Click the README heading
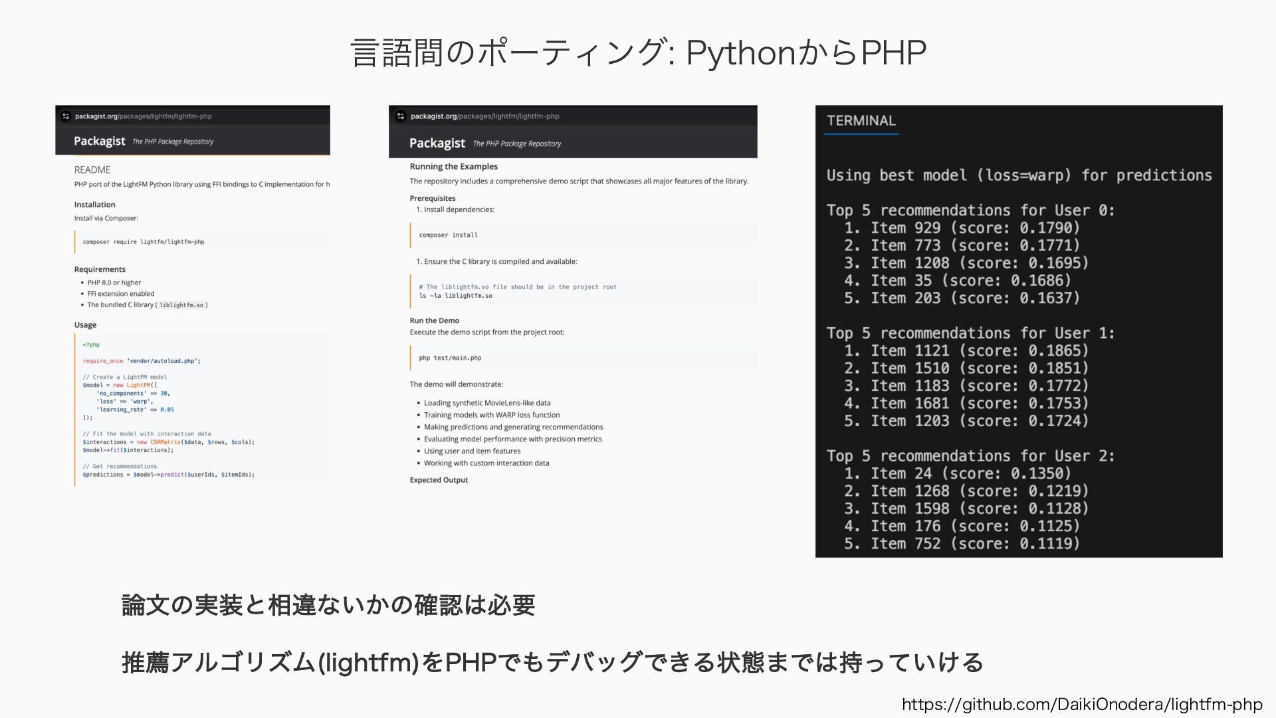The height and width of the screenshot is (718, 1276). 92,170
